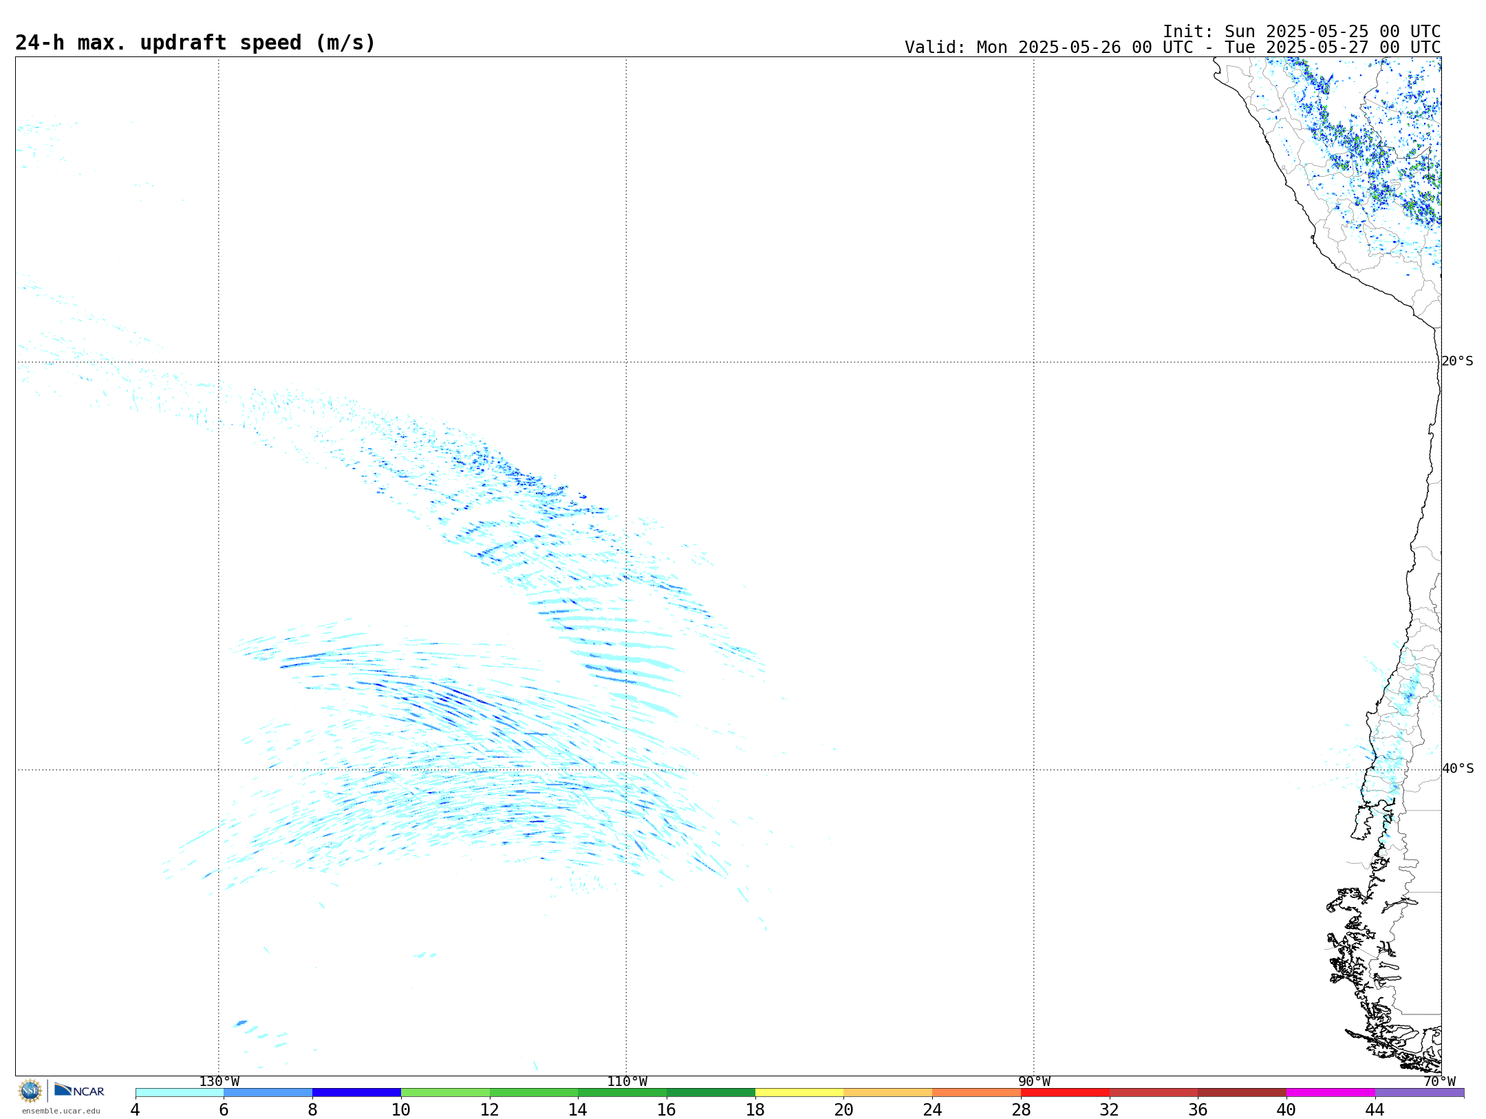Click the colorbar tick label '24'
Image resolution: width=1486 pixels, height=1119 pixels.
click(x=932, y=1109)
